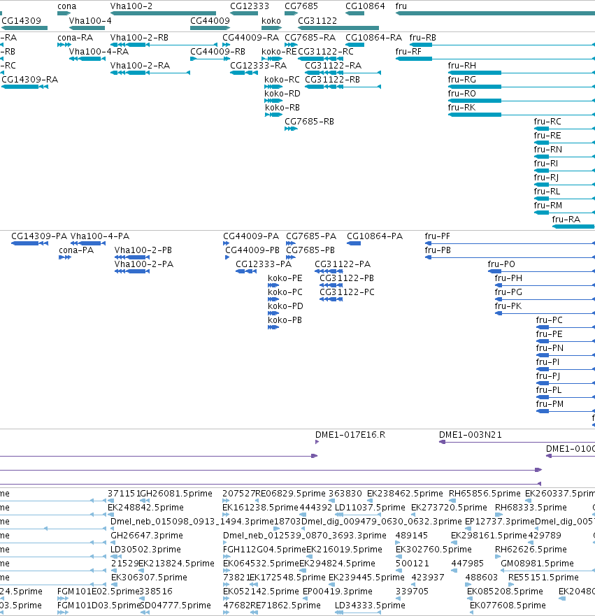Select transcript Vha100-2-RA
This screenshot has width=595, height=616.
click(150, 73)
